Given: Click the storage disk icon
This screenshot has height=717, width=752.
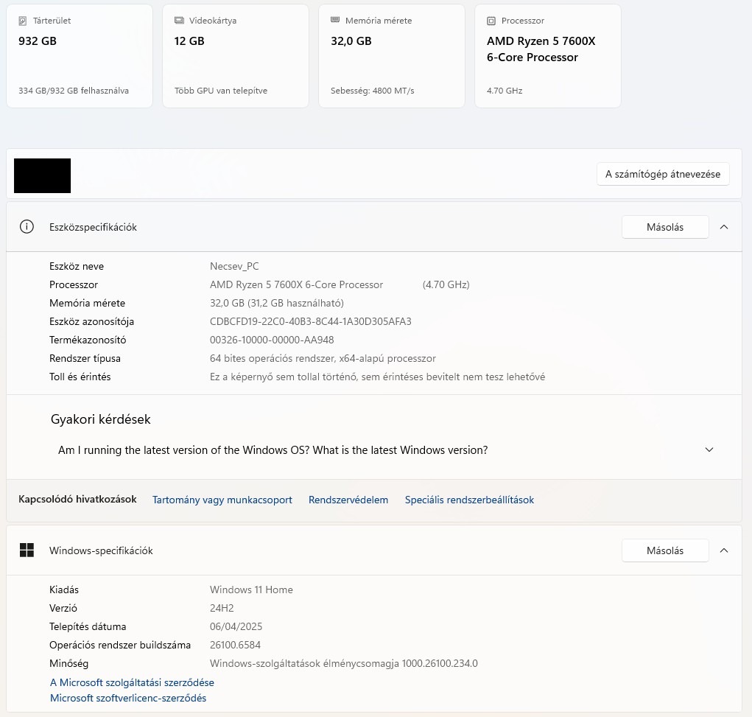Looking at the screenshot, I should tap(23, 21).
